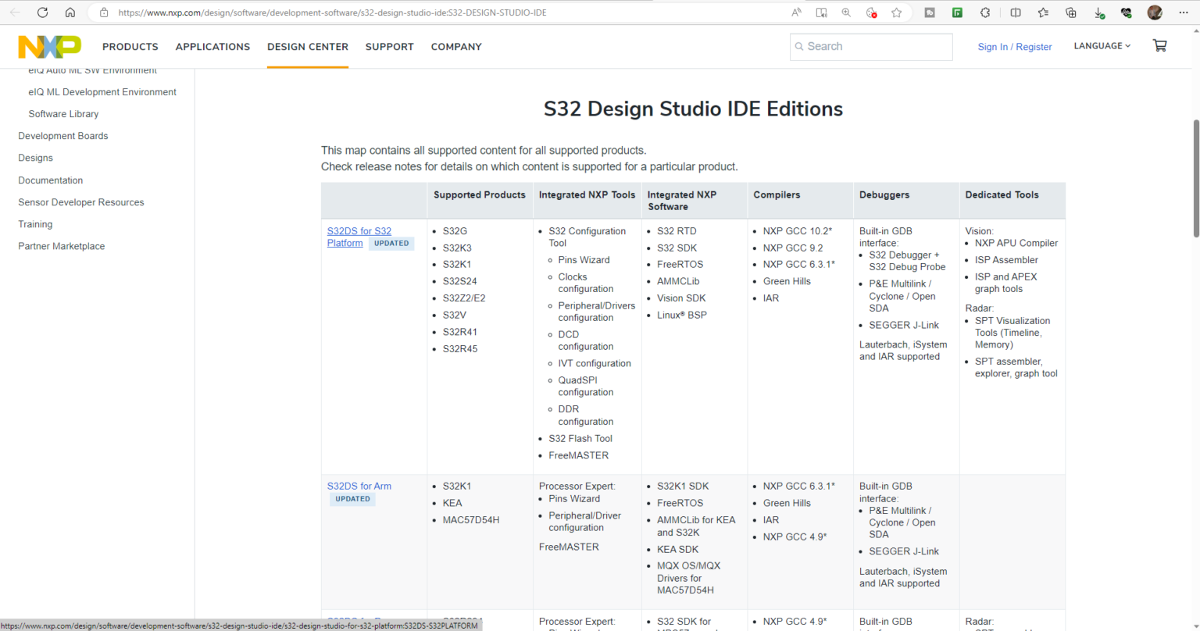Open the immersive reader icon
Viewport: 1200px width, 631px height.
[821, 12]
